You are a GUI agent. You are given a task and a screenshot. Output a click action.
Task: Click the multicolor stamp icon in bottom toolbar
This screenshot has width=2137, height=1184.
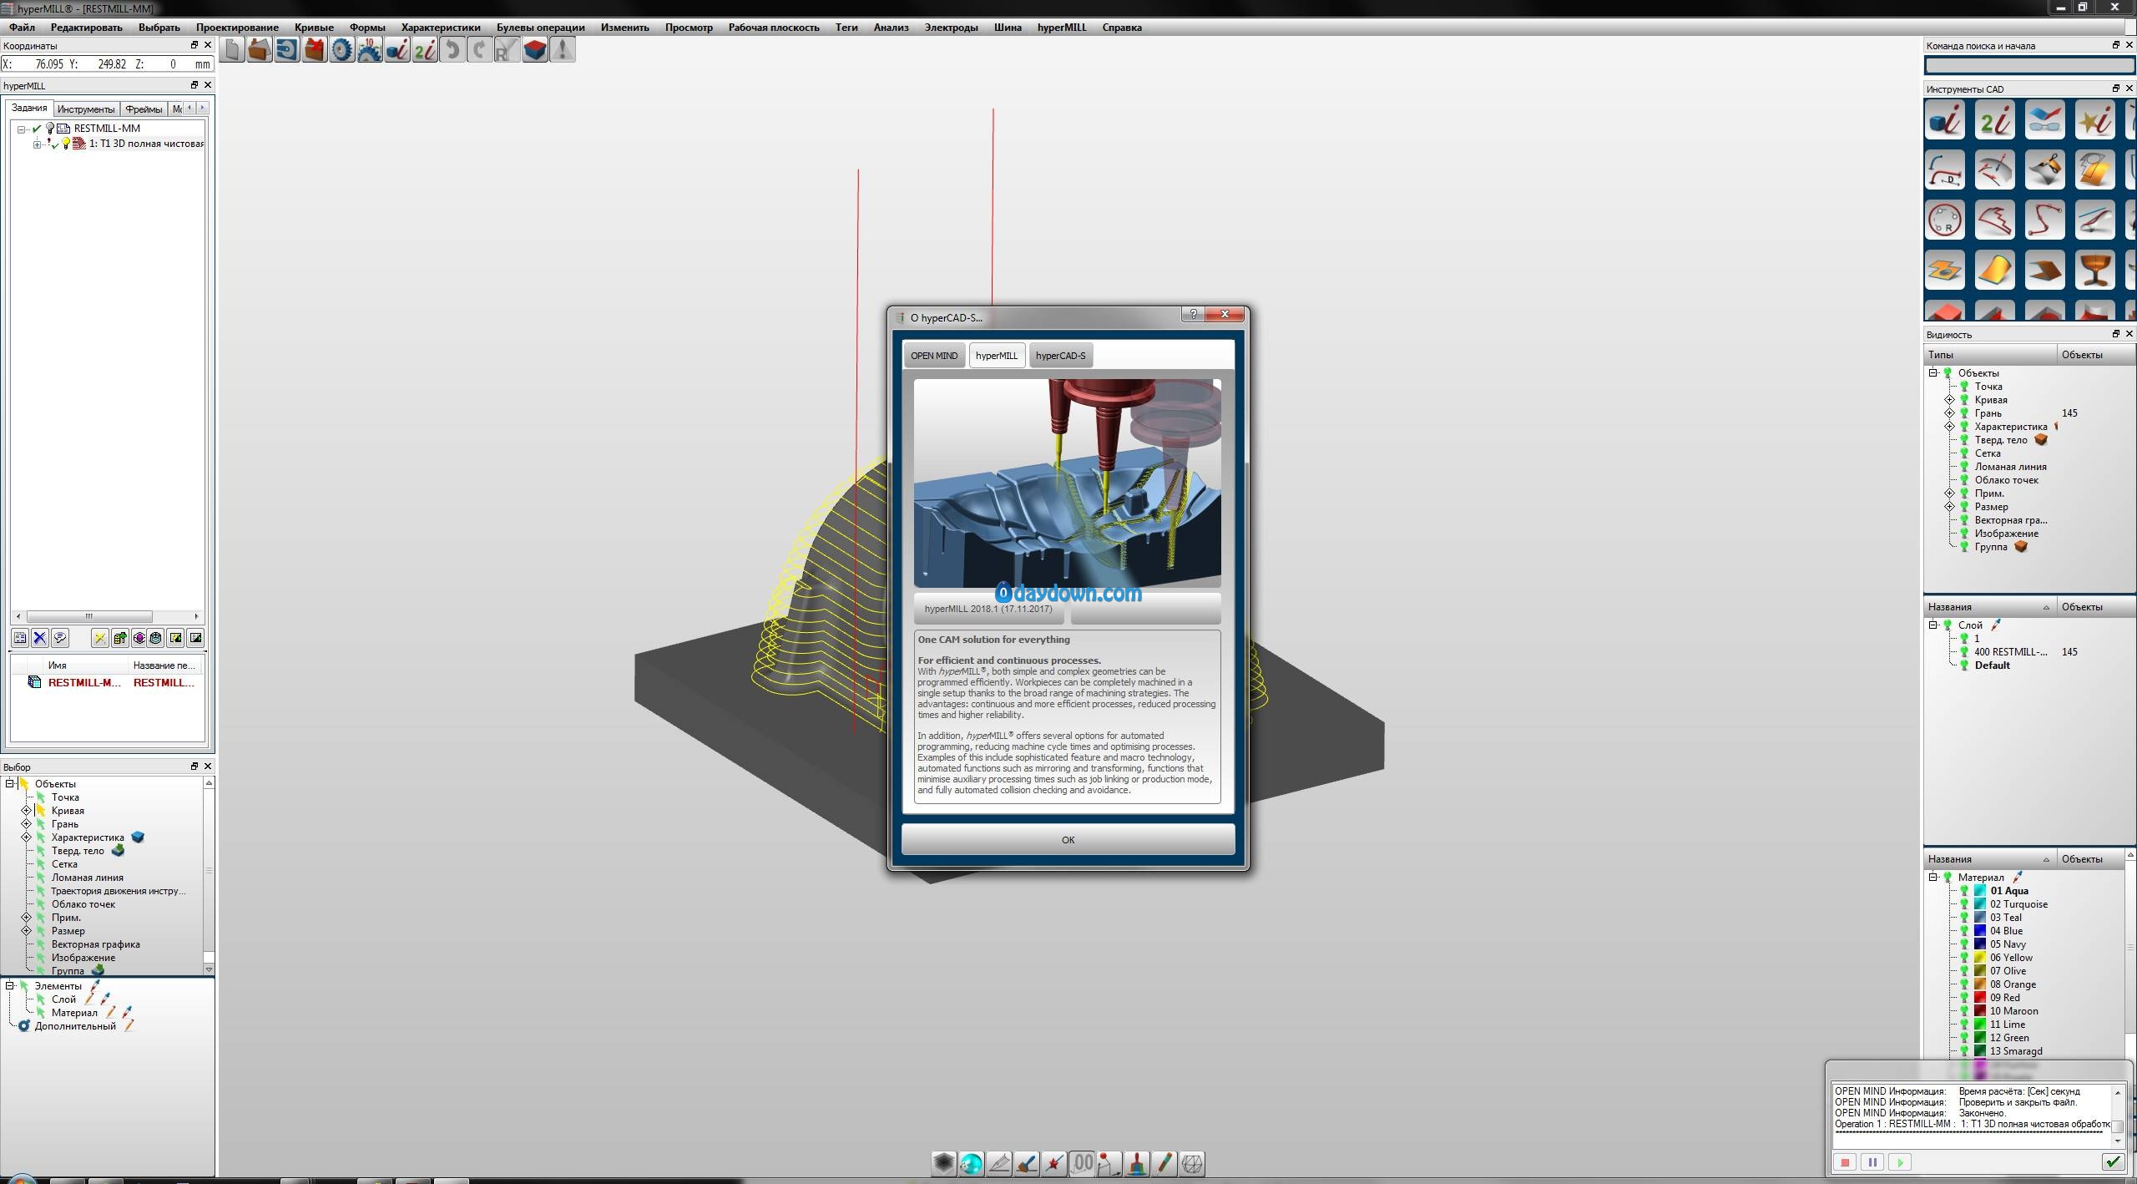click(x=1137, y=1163)
